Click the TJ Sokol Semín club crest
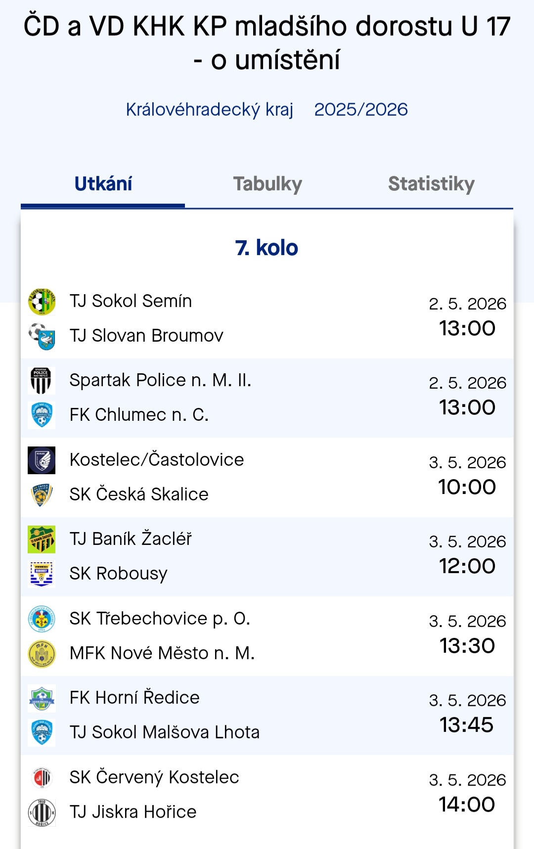The height and width of the screenshot is (849, 534). tap(42, 302)
